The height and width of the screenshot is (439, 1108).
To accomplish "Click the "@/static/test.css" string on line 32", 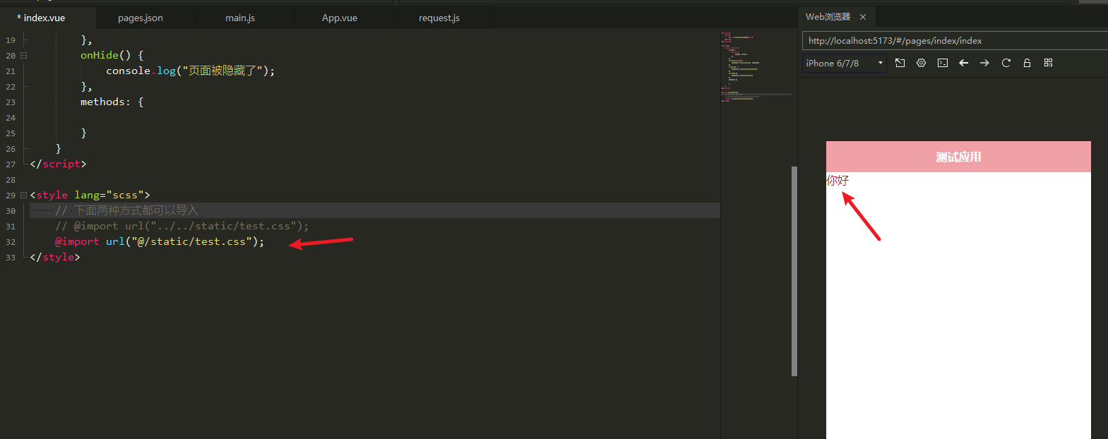I will point(191,241).
